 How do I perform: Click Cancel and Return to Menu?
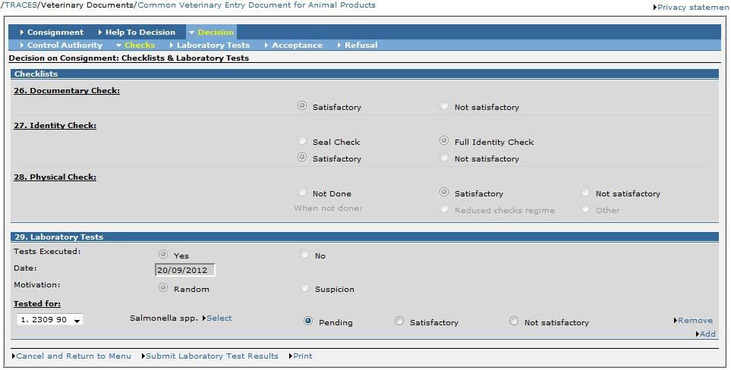tap(72, 356)
